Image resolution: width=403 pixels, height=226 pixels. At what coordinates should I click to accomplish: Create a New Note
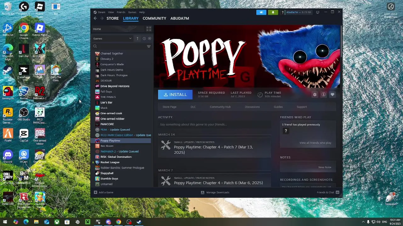(x=325, y=167)
